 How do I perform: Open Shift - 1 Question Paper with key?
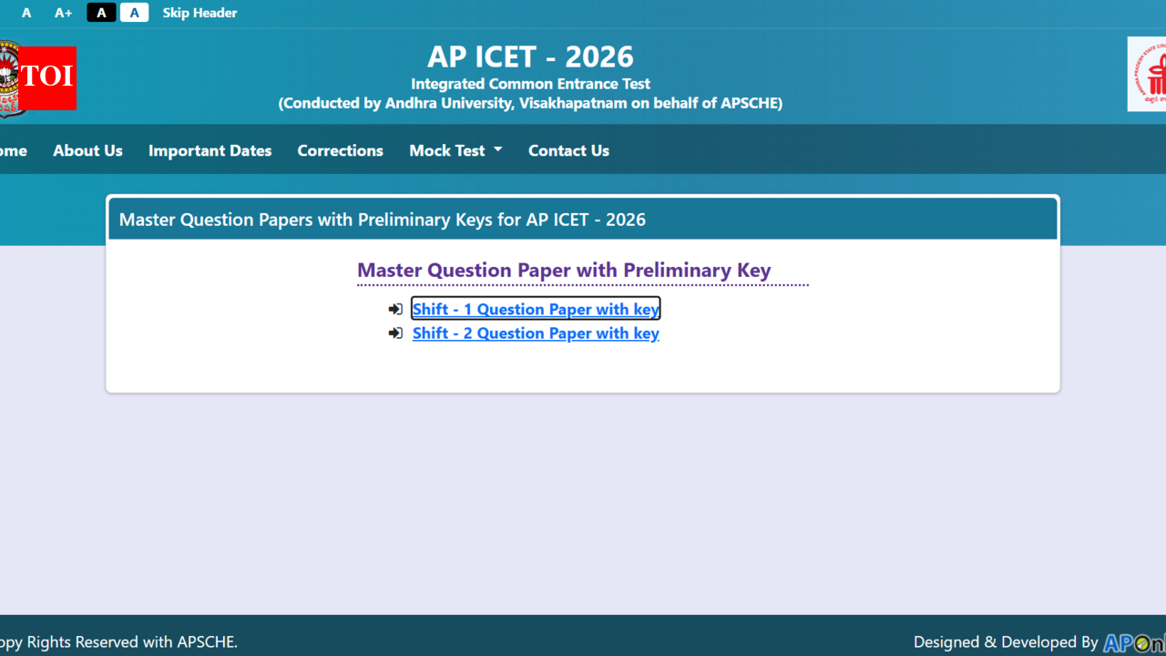[536, 309]
